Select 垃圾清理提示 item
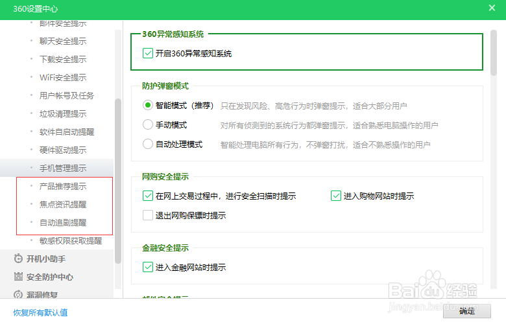Viewport: 506px width, 324px height. point(63,114)
